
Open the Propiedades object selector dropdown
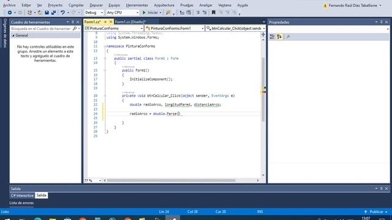[388, 29]
